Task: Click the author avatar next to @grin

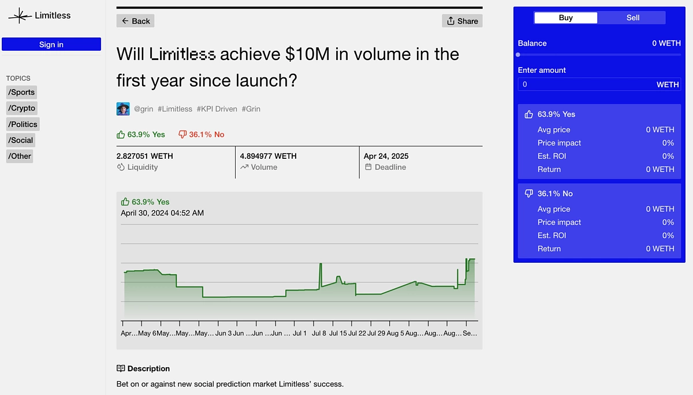Action: (123, 109)
